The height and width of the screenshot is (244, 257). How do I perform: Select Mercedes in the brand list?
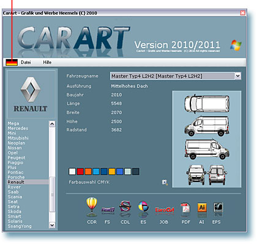point(18,128)
